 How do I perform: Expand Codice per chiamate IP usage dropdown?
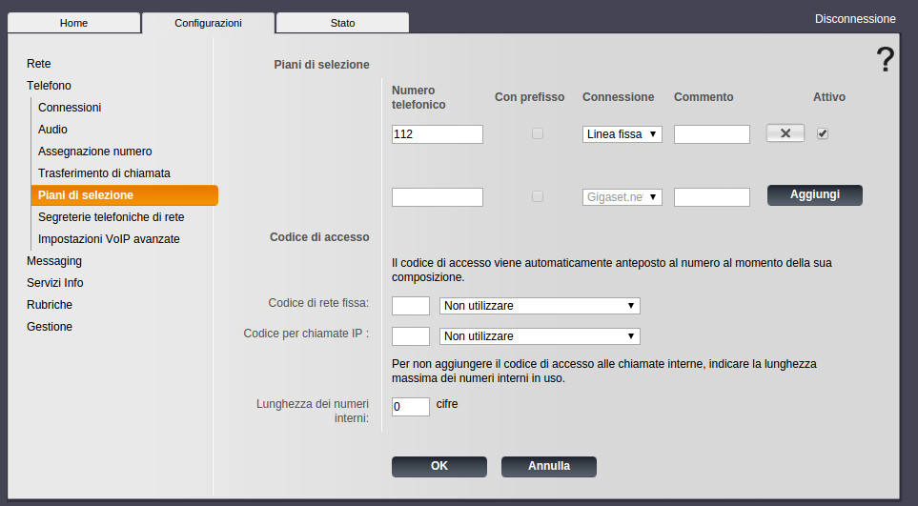pos(539,336)
